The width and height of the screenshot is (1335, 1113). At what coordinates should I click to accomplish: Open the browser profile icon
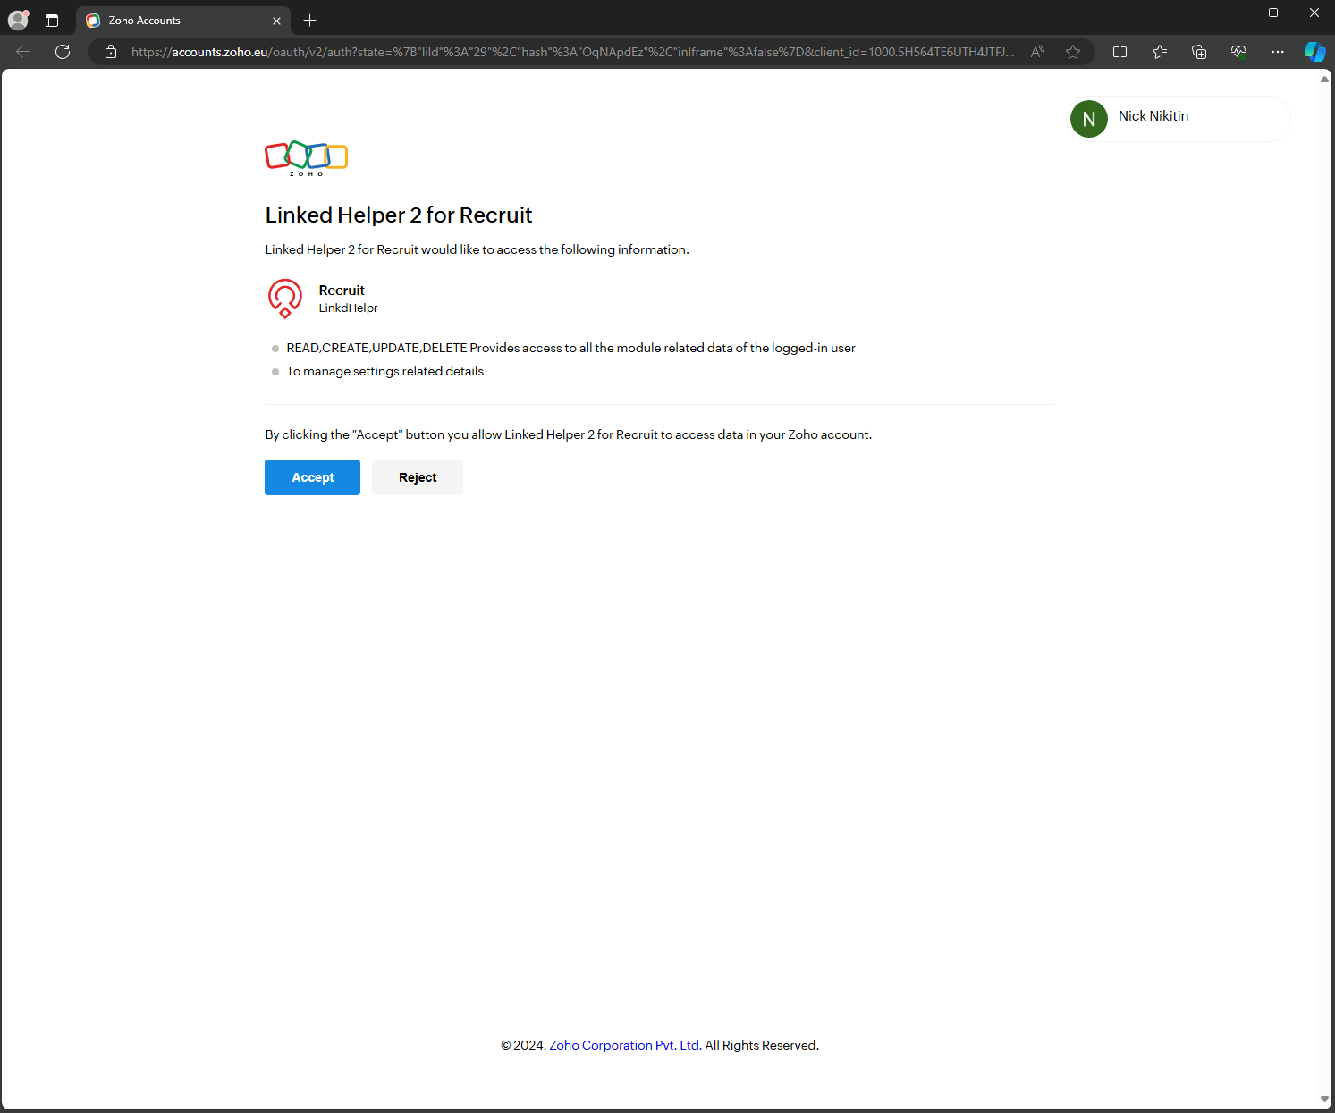point(18,20)
